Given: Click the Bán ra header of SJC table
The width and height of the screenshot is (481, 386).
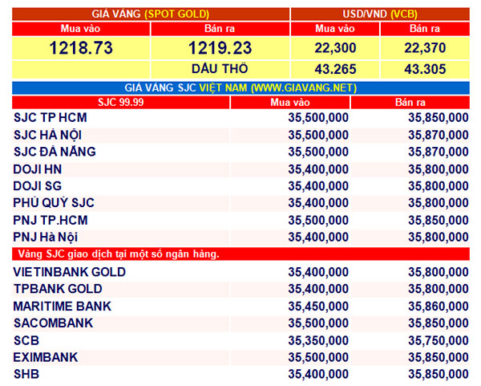Looking at the screenshot, I should [410, 102].
